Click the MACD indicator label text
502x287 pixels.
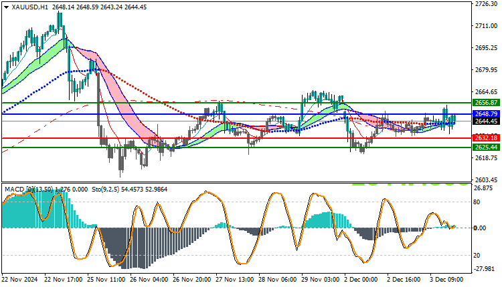click(x=46, y=190)
